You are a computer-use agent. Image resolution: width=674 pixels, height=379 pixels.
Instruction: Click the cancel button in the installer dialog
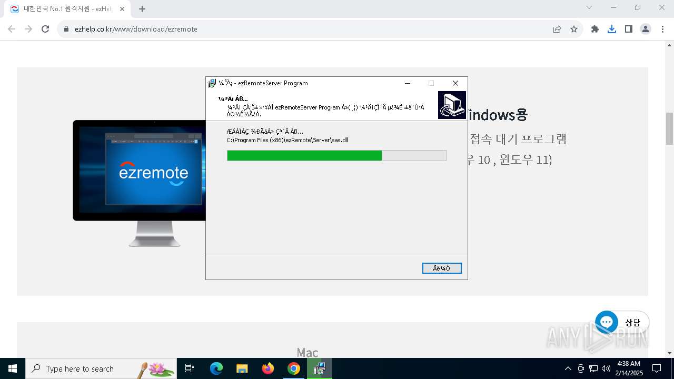(442, 268)
